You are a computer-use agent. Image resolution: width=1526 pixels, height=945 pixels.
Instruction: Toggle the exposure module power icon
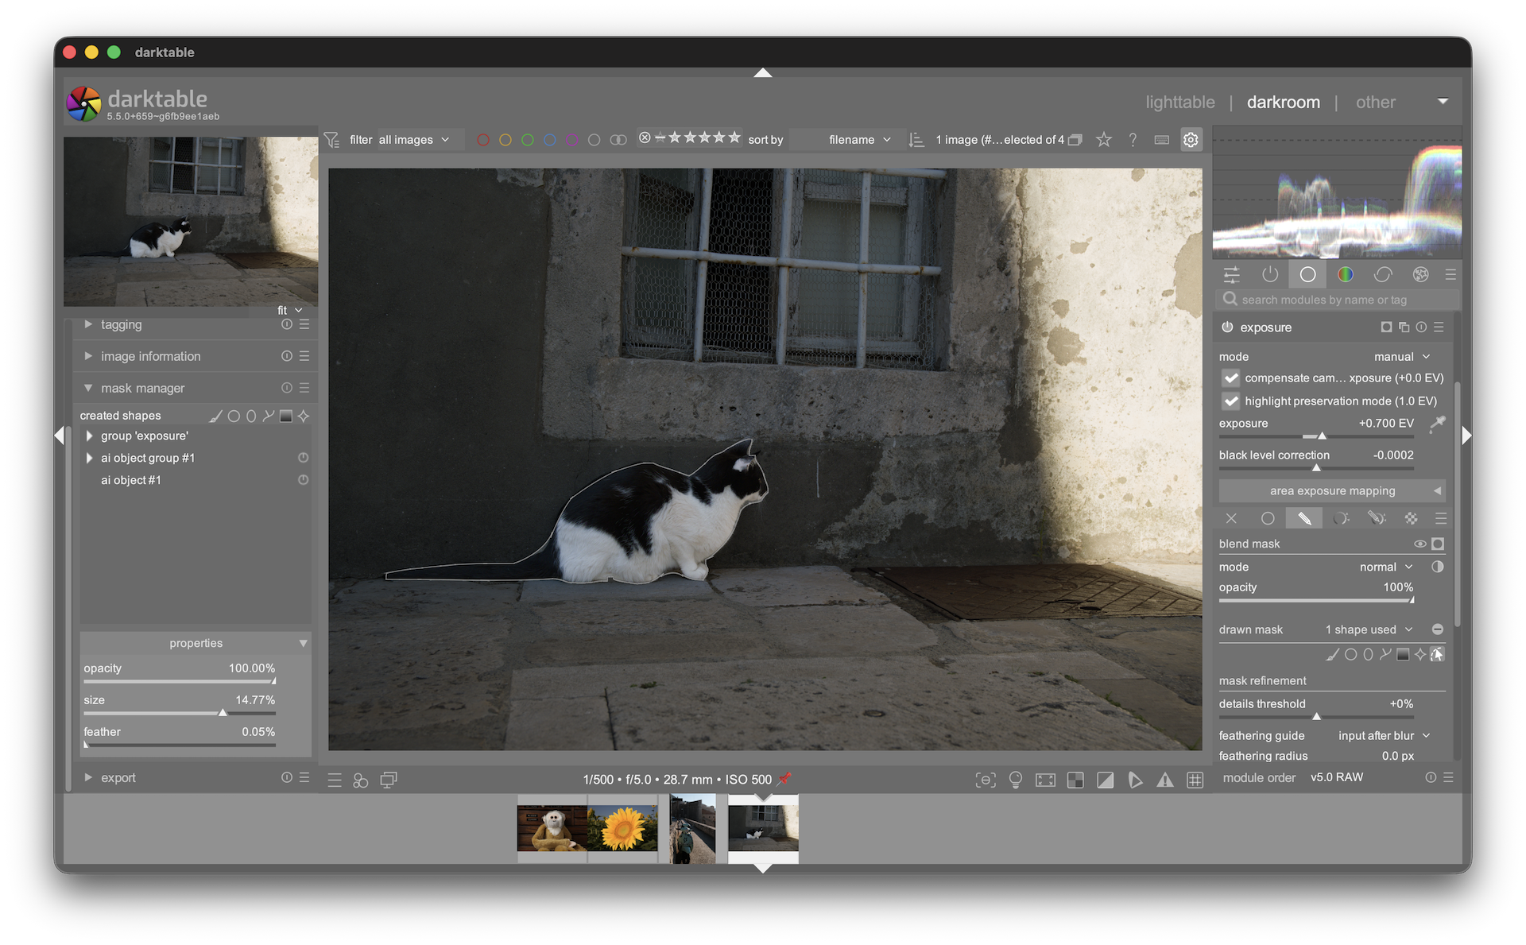click(1227, 327)
